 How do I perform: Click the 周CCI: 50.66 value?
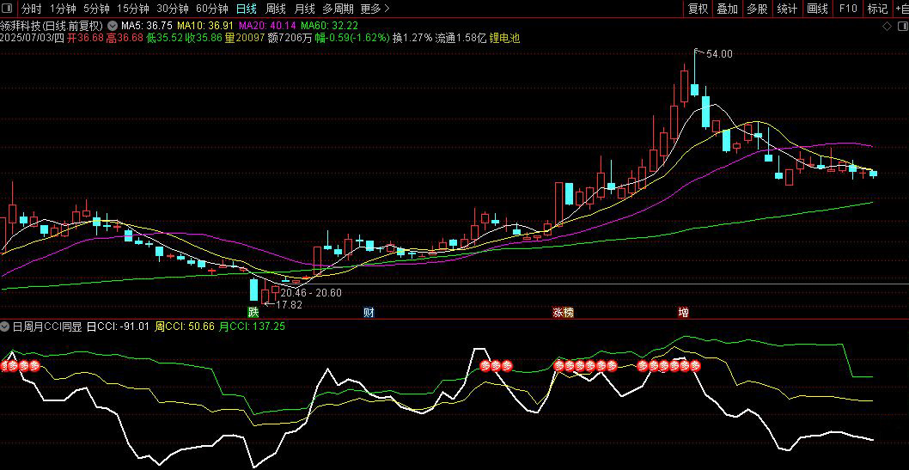coord(183,327)
